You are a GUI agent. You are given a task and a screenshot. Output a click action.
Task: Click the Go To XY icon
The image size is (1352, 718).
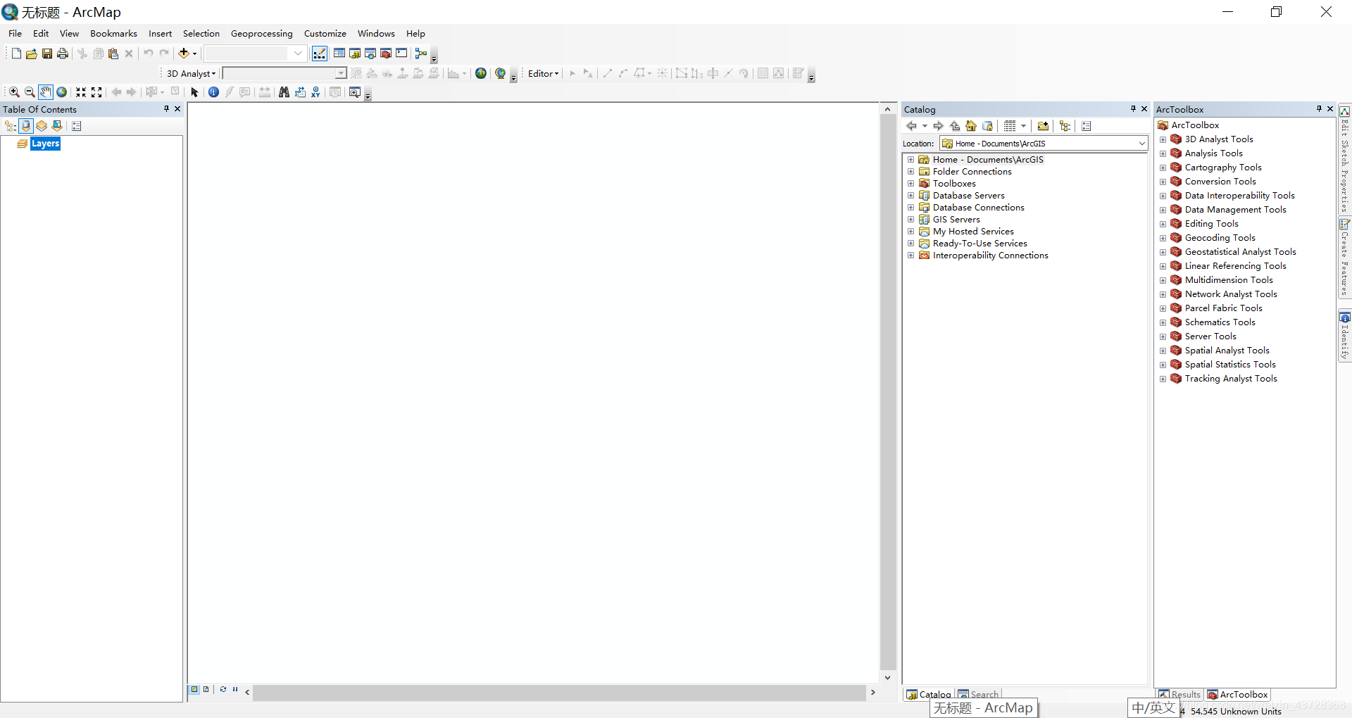315,92
